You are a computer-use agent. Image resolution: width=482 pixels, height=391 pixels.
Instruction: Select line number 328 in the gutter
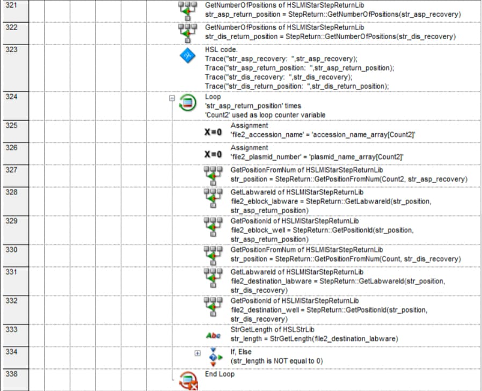point(16,201)
